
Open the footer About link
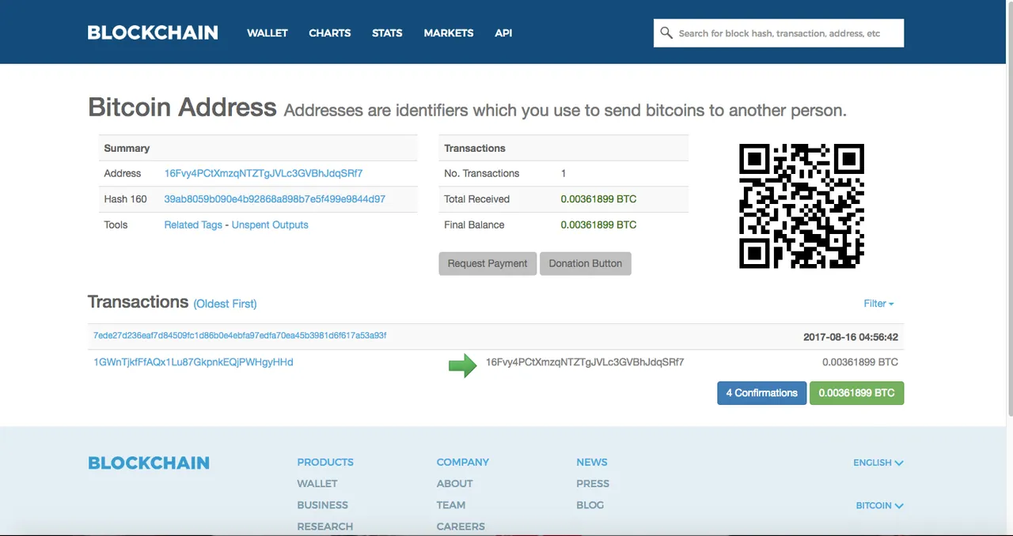point(454,484)
